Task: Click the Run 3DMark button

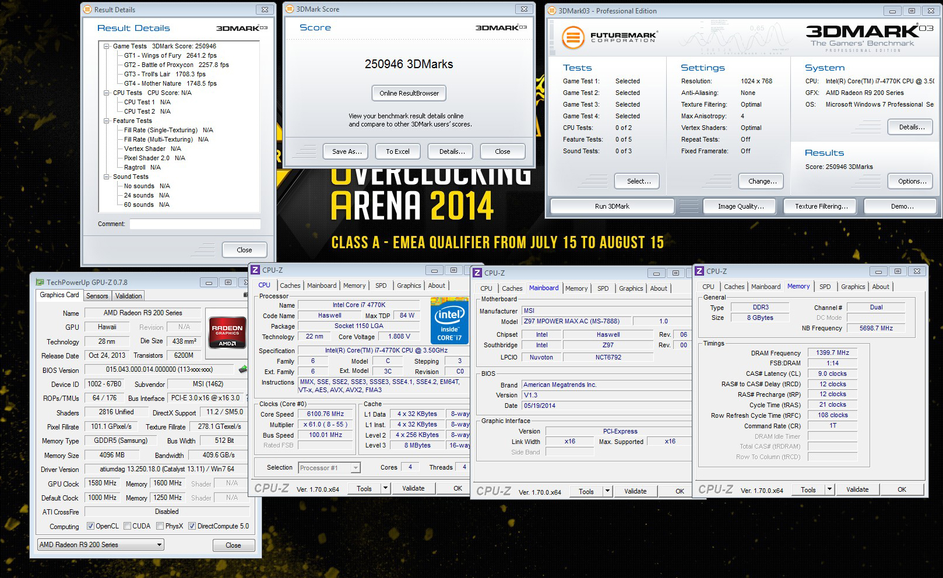Action: (x=612, y=206)
